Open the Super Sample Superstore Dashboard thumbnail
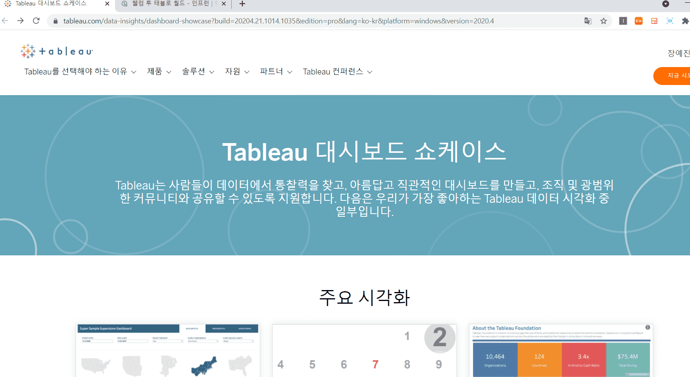Image resolution: width=690 pixels, height=377 pixels. pyautogui.click(x=168, y=350)
